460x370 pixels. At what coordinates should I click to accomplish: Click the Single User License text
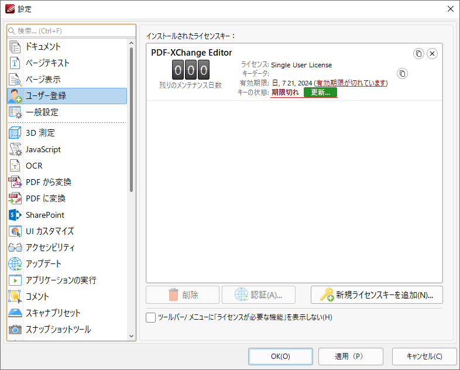pos(301,65)
